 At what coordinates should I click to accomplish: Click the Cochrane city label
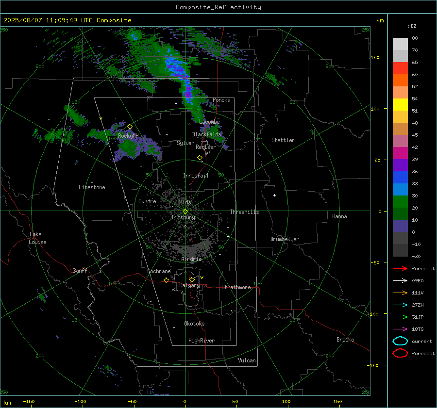159,271
